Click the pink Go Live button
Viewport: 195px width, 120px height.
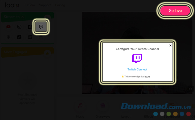click(x=175, y=11)
